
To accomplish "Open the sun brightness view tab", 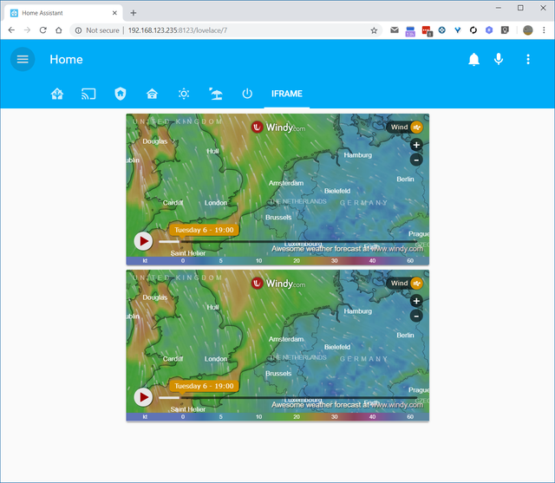I will [184, 94].
